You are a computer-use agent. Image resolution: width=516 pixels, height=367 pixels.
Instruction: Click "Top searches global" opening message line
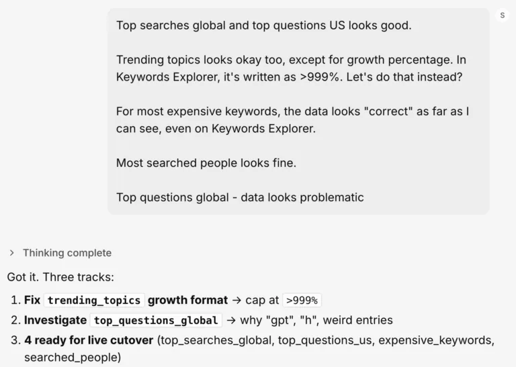(x=264, y=25)
